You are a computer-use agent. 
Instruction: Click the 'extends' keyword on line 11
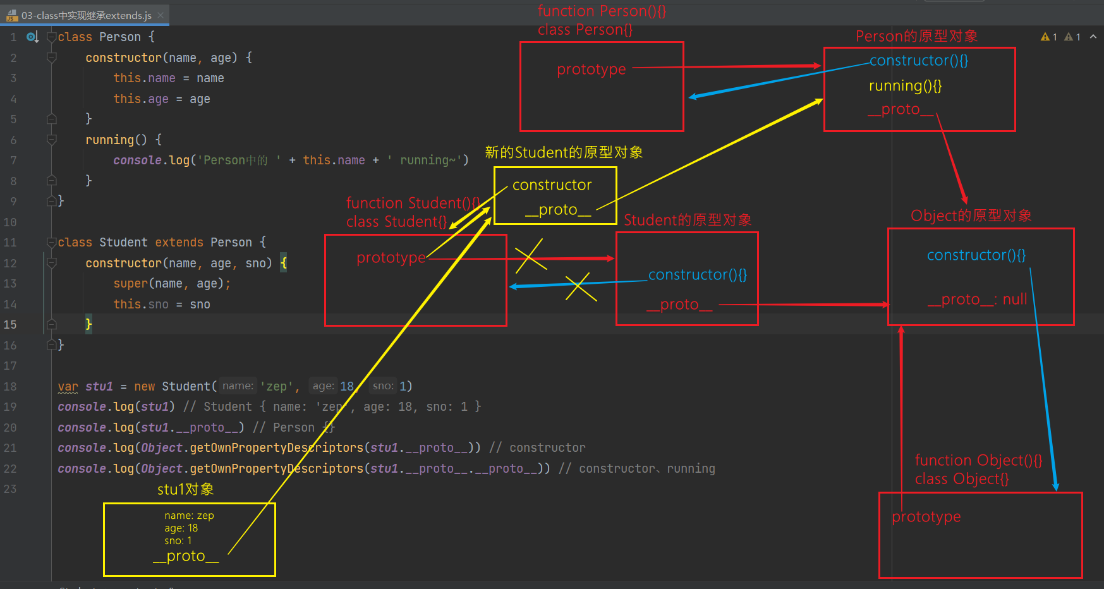point(179,242)
